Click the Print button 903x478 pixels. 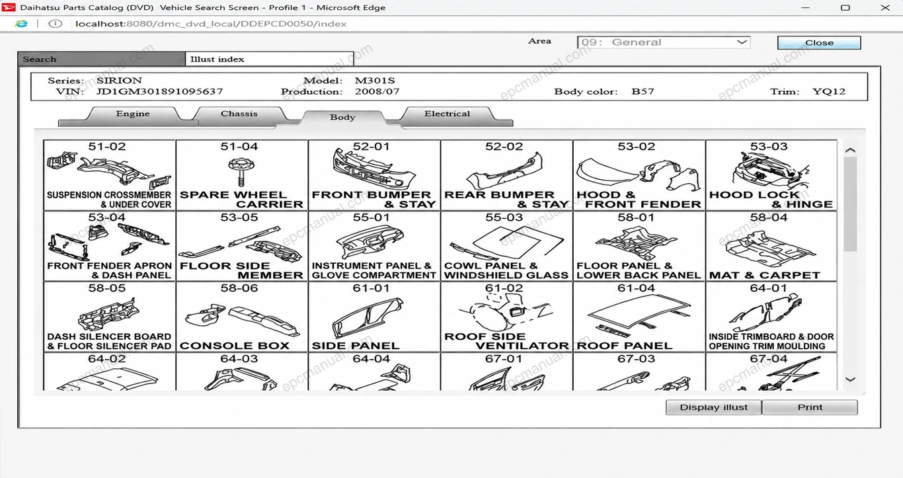[x=810, y=407]
